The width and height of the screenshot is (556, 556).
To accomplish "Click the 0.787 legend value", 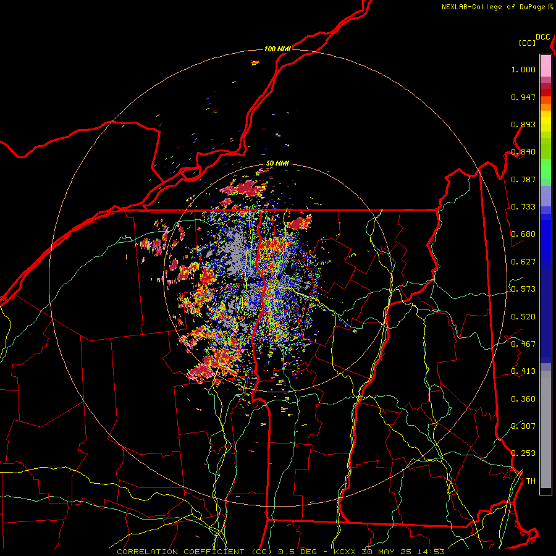I will 523,179.
